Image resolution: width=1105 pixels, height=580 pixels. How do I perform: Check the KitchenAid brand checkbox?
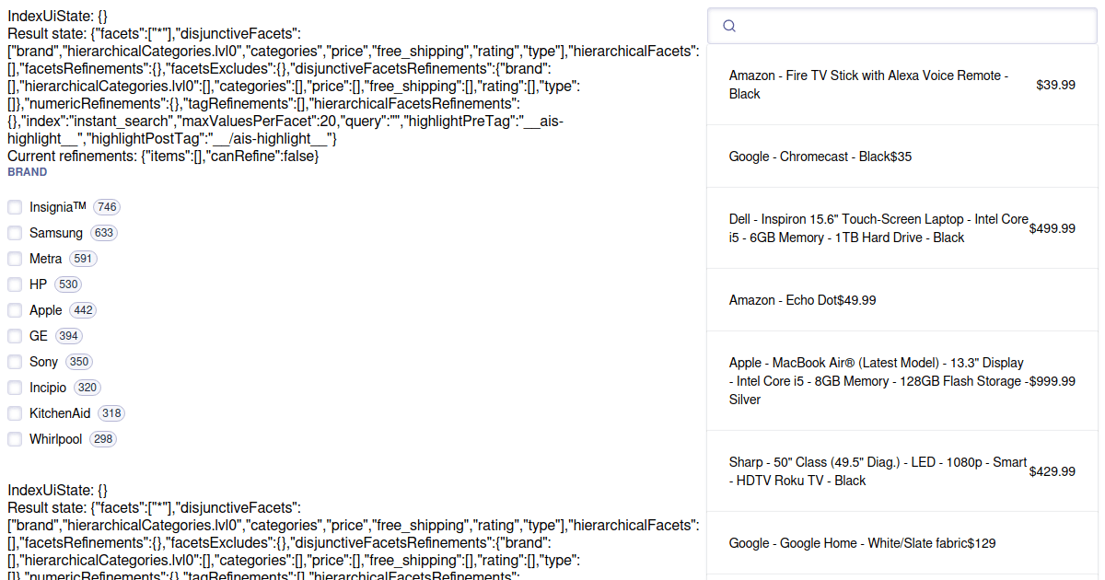15,413
